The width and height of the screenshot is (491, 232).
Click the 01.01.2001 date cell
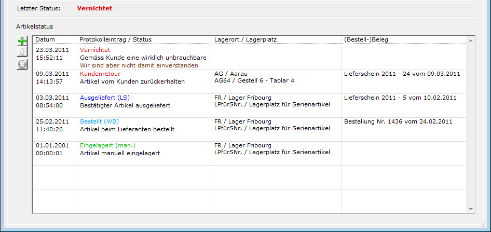52,145
